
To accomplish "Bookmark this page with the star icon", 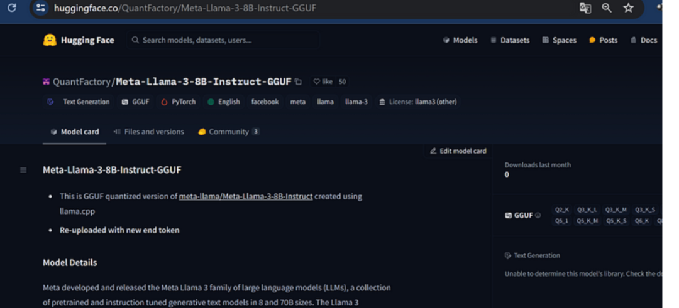I will (x=628, y=8).
